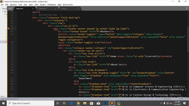Image resolution: width=189 pixels, height=106 pixels.
Task: Open the Find menu
Action: [20, 5]
